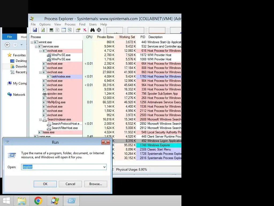Click the Process Explorer title bar app icon

coord(32,19)
